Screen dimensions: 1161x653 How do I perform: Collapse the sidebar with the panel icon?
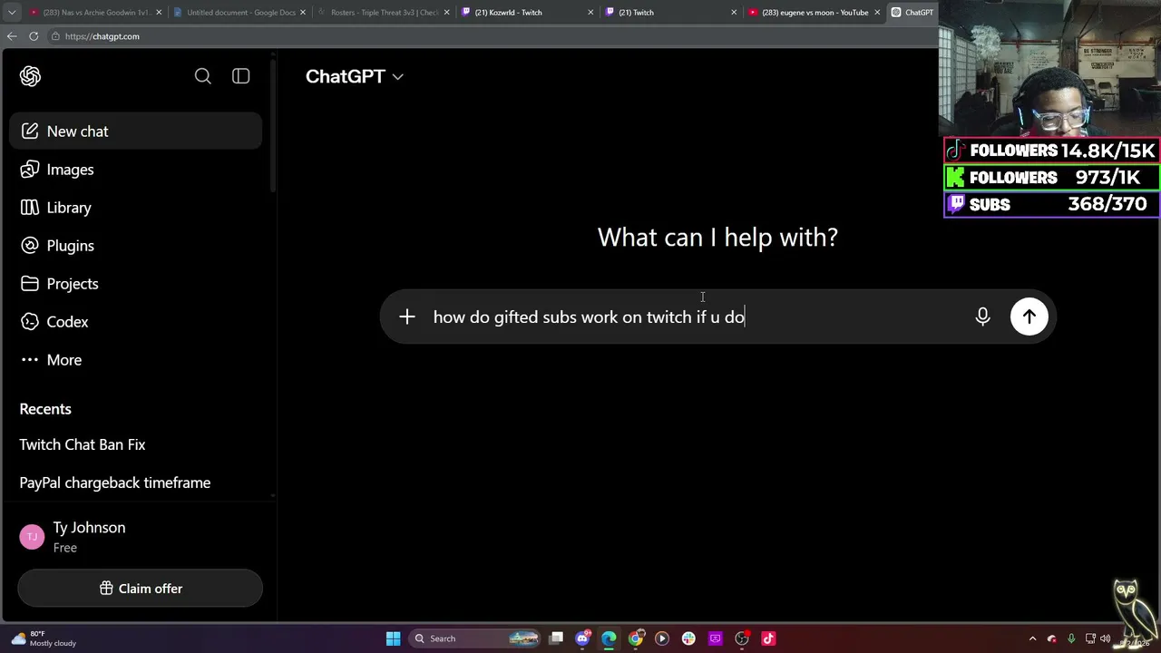click(240, 76)
